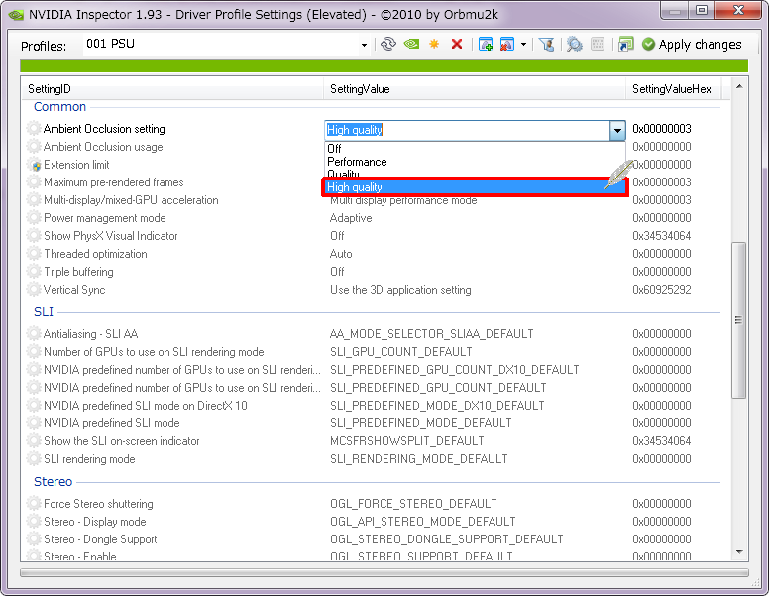Click gear icon beside SLI rendering mode

click(x=34, y=459)
